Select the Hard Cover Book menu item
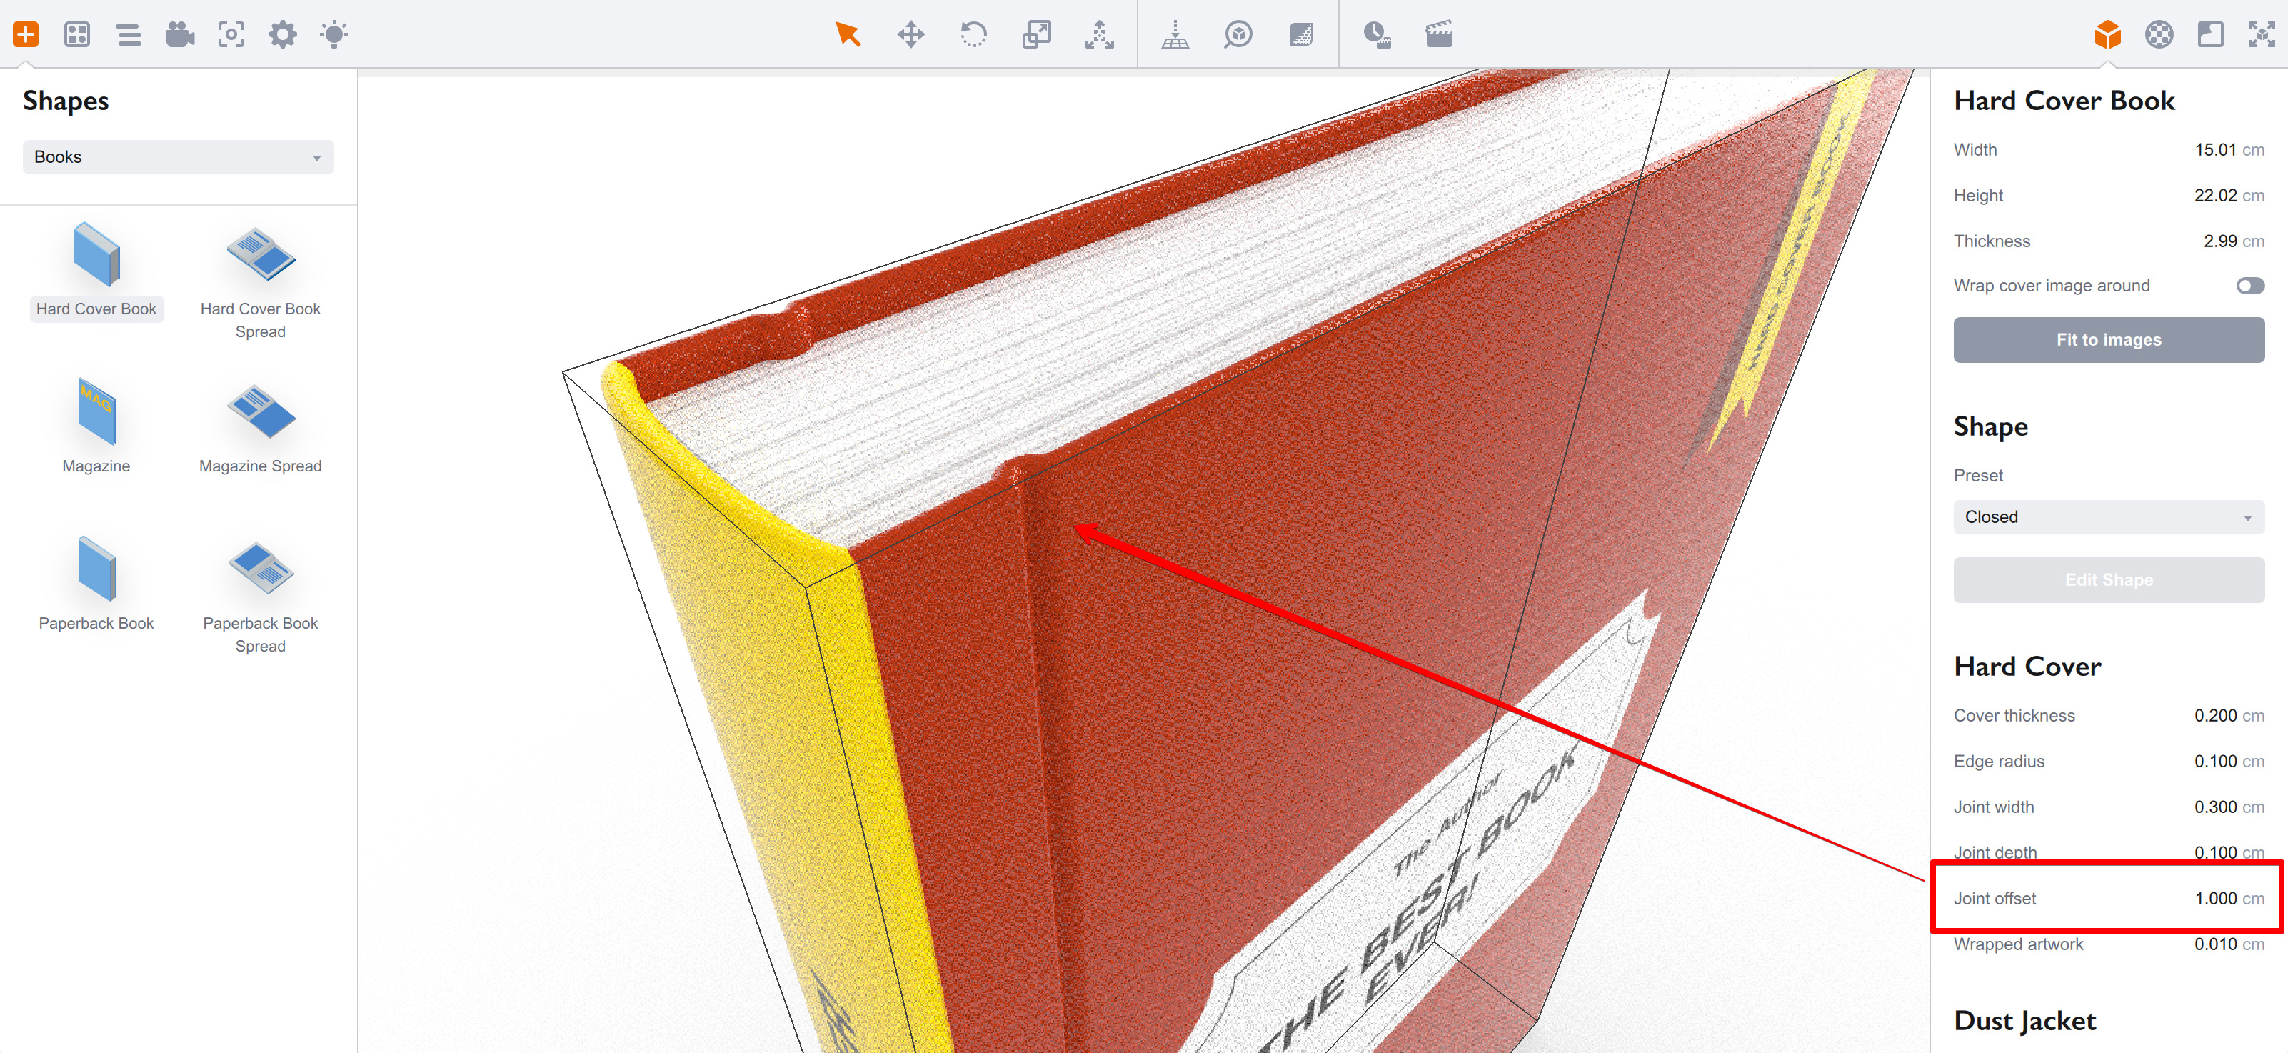The height and width of the screenshot is (1053, 2288). 95,271
